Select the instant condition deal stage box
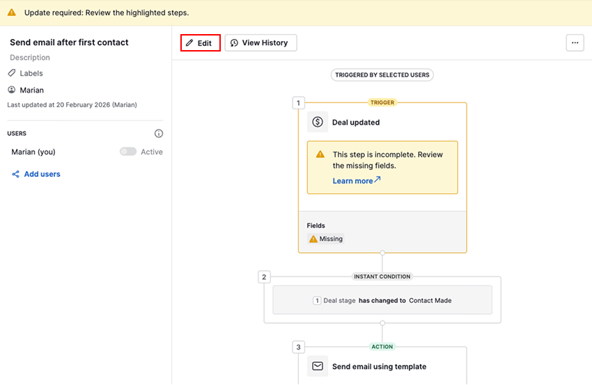Screen dimensions: 592x385 coord(382,300)
